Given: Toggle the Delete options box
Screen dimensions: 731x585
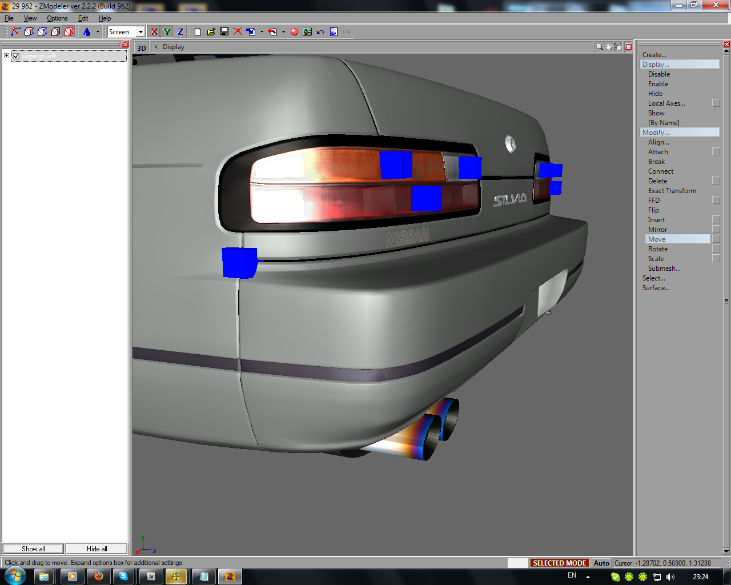Looking at the screenshot, I should click(716, 181).
